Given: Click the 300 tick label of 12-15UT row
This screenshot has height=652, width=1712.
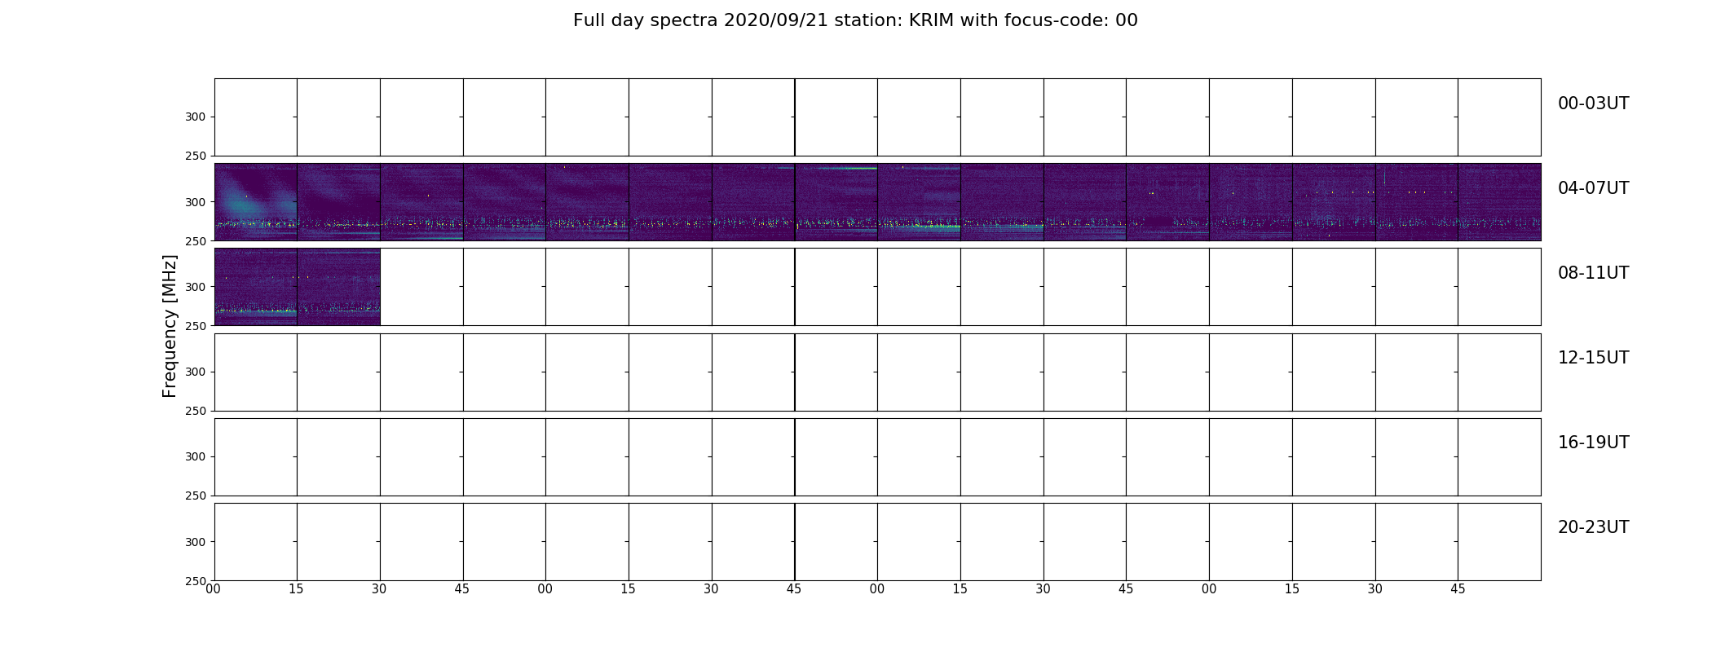Looking at the screenshot, I should tap(195, 372).
